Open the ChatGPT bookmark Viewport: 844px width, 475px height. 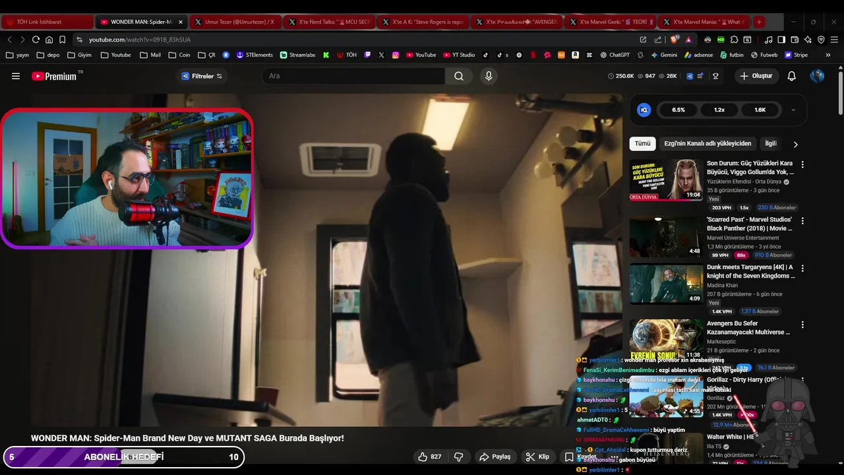(615, 55)
